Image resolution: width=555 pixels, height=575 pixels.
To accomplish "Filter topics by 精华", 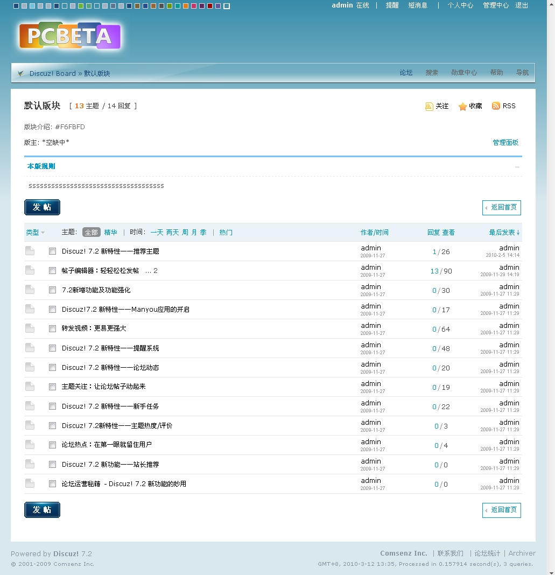I will click(111, 232).
